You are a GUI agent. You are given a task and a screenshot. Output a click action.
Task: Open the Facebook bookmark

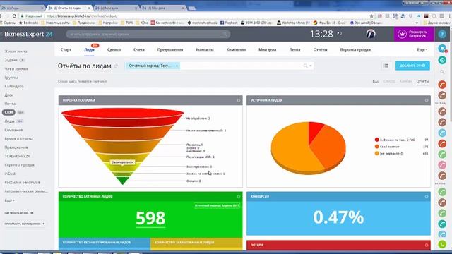coord(229,23)
